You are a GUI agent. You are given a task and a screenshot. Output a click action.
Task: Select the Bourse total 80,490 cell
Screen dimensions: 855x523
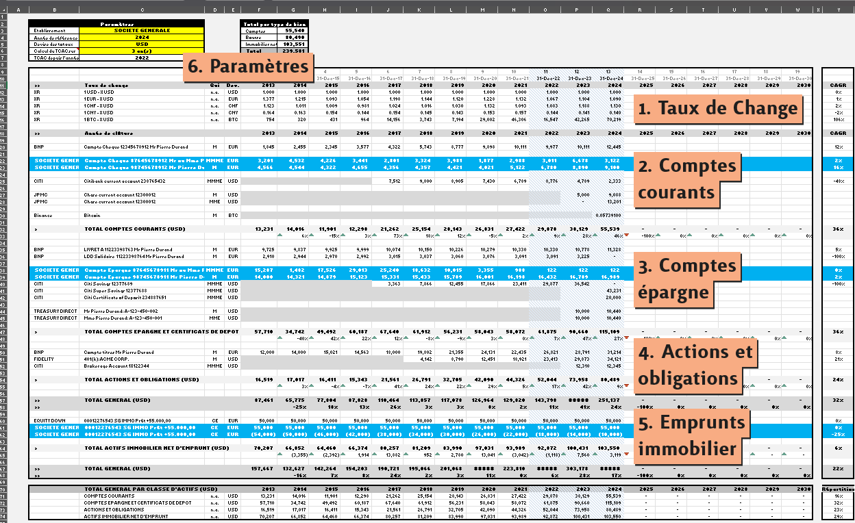(294, 38)
